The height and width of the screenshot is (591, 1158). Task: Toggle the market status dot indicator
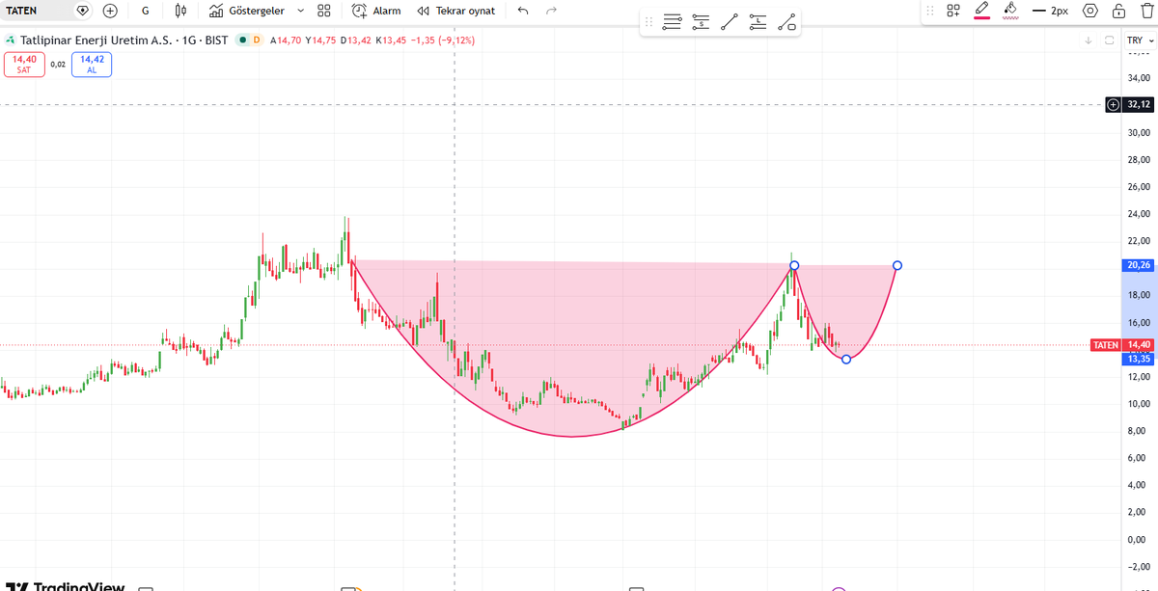click(243, 40)
